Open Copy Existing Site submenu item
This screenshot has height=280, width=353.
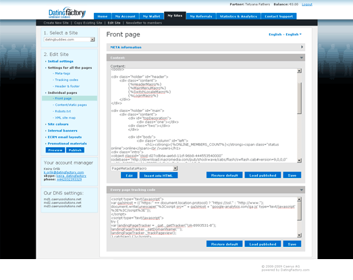pos(88,23)
